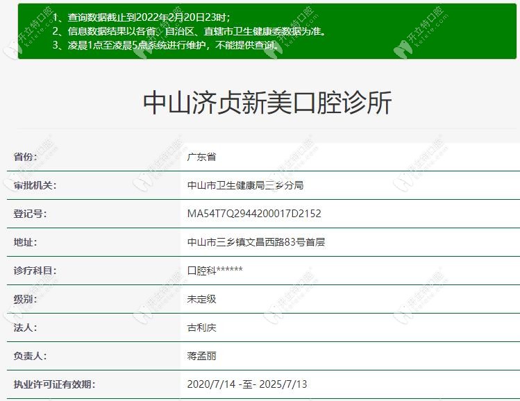520x401 pixels.
Task: Click the notice line about data cutoff 2022年2月20日23时
Action: (x=141, y=17)
